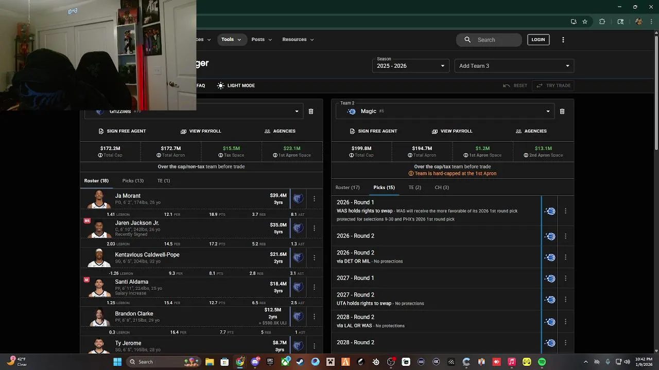Install app icon in the address bar
This screenshot has width=659, height=370.
574,22
